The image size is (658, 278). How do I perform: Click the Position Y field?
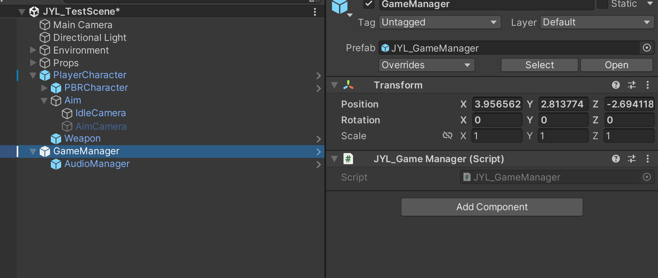click(x=563, y=104)
